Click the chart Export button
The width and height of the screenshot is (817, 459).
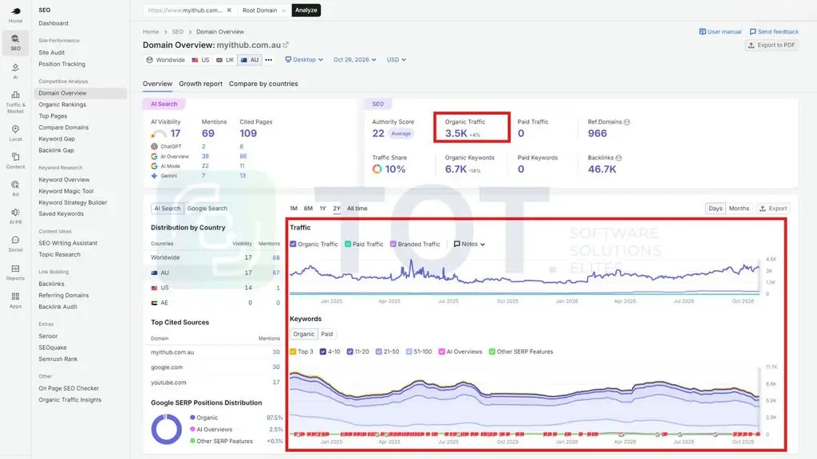point(773,208)
